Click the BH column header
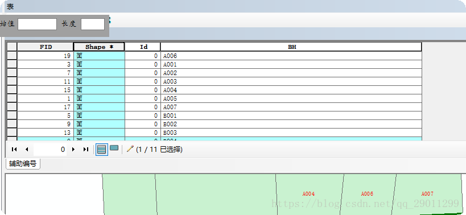Image resolution: width=466 pixels, height=215 pixels. (x=291, y=47)
